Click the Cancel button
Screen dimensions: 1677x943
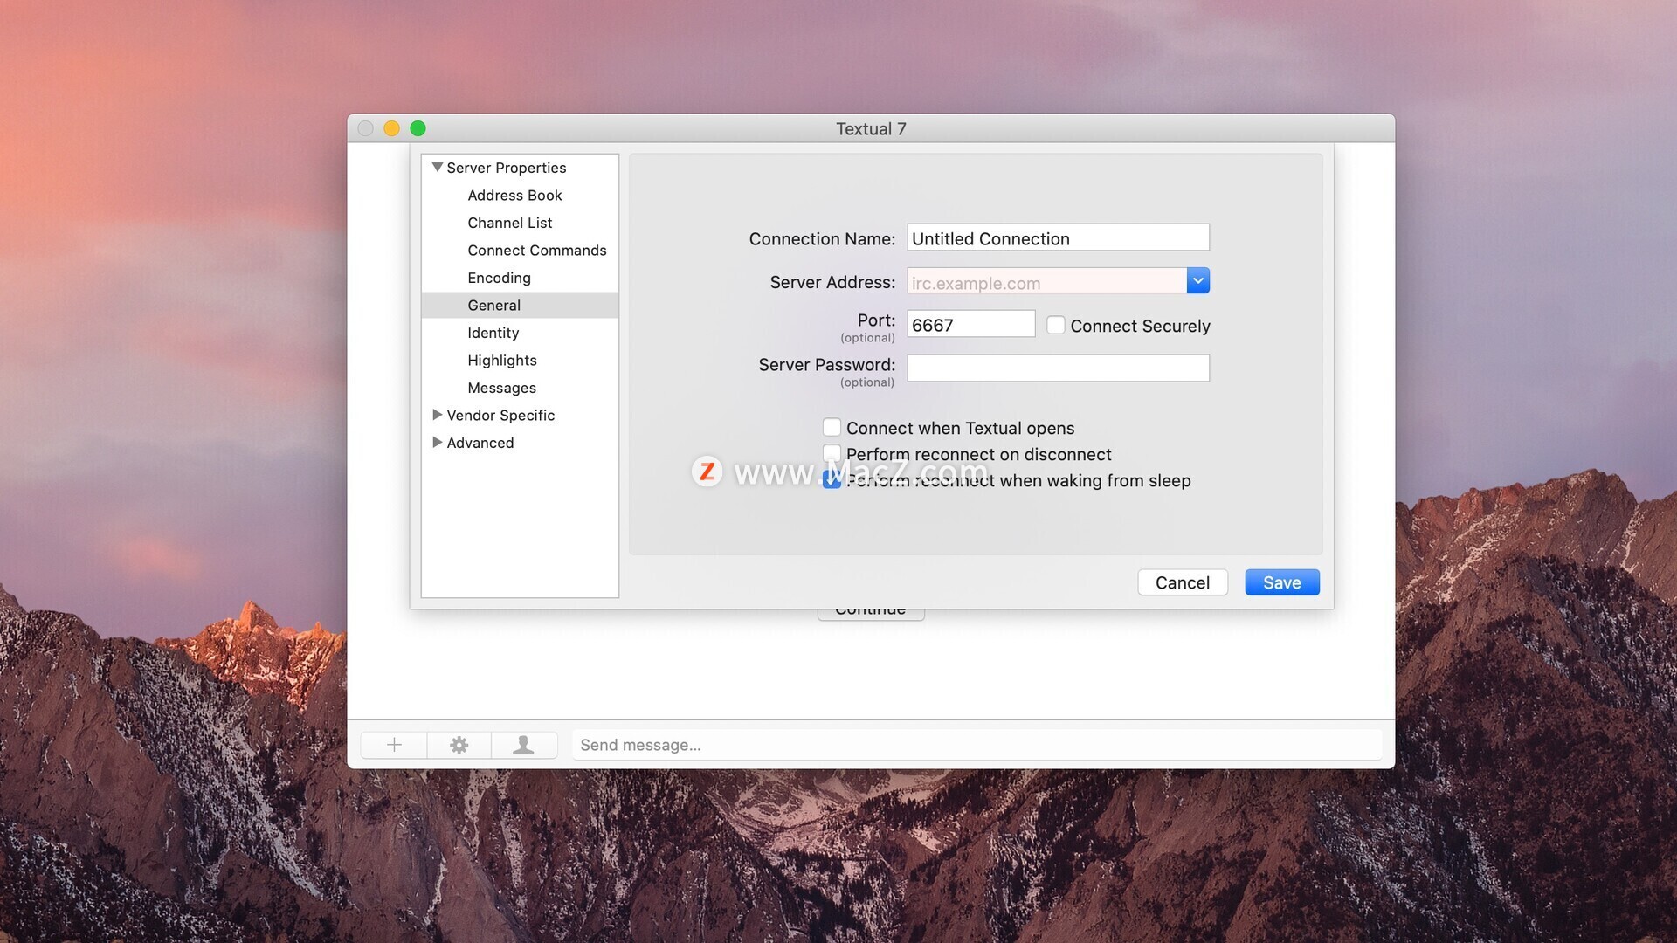point(1183,582)
